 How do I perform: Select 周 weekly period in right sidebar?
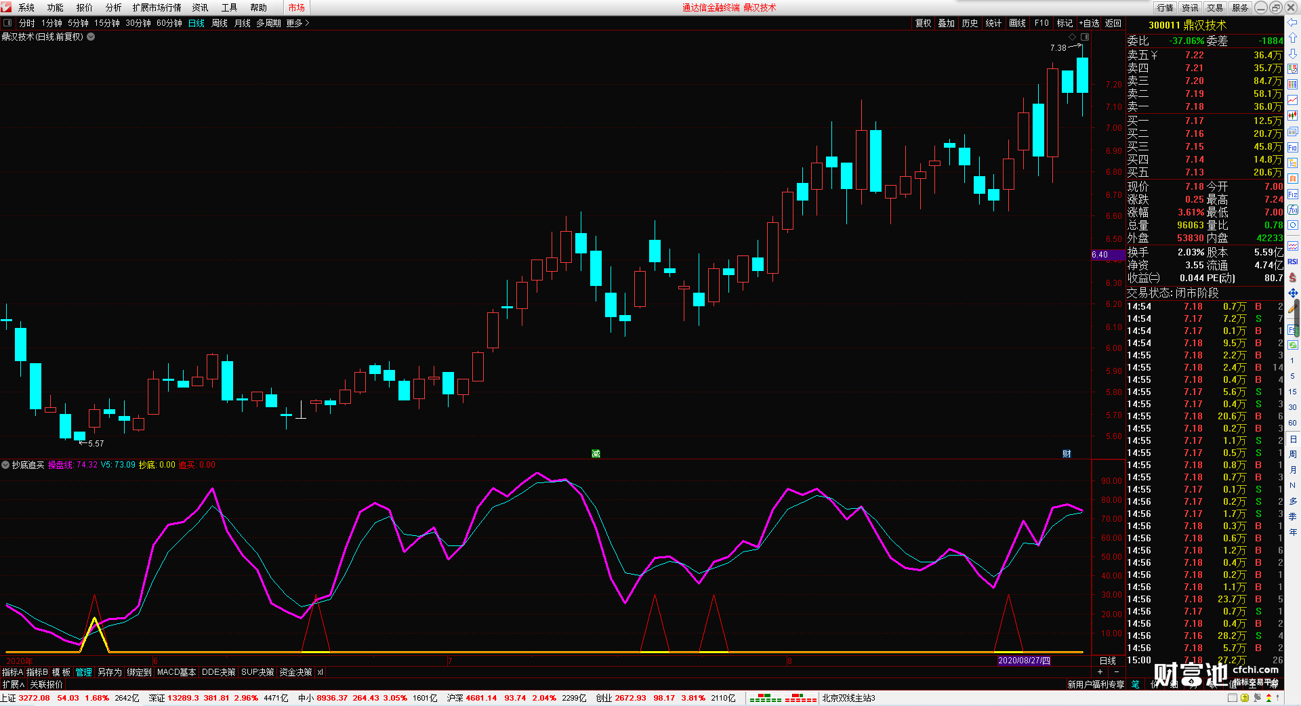[1293, 454]
